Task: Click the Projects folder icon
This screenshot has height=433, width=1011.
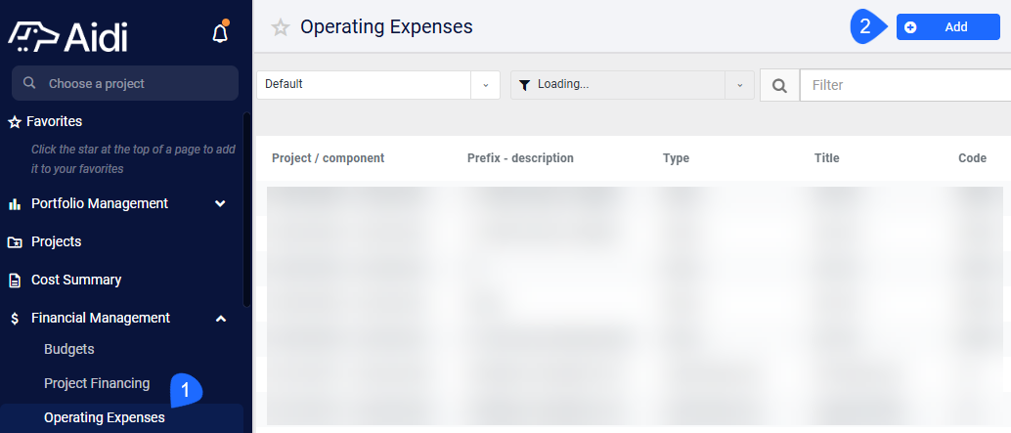Action: click(x=15, y=242)
